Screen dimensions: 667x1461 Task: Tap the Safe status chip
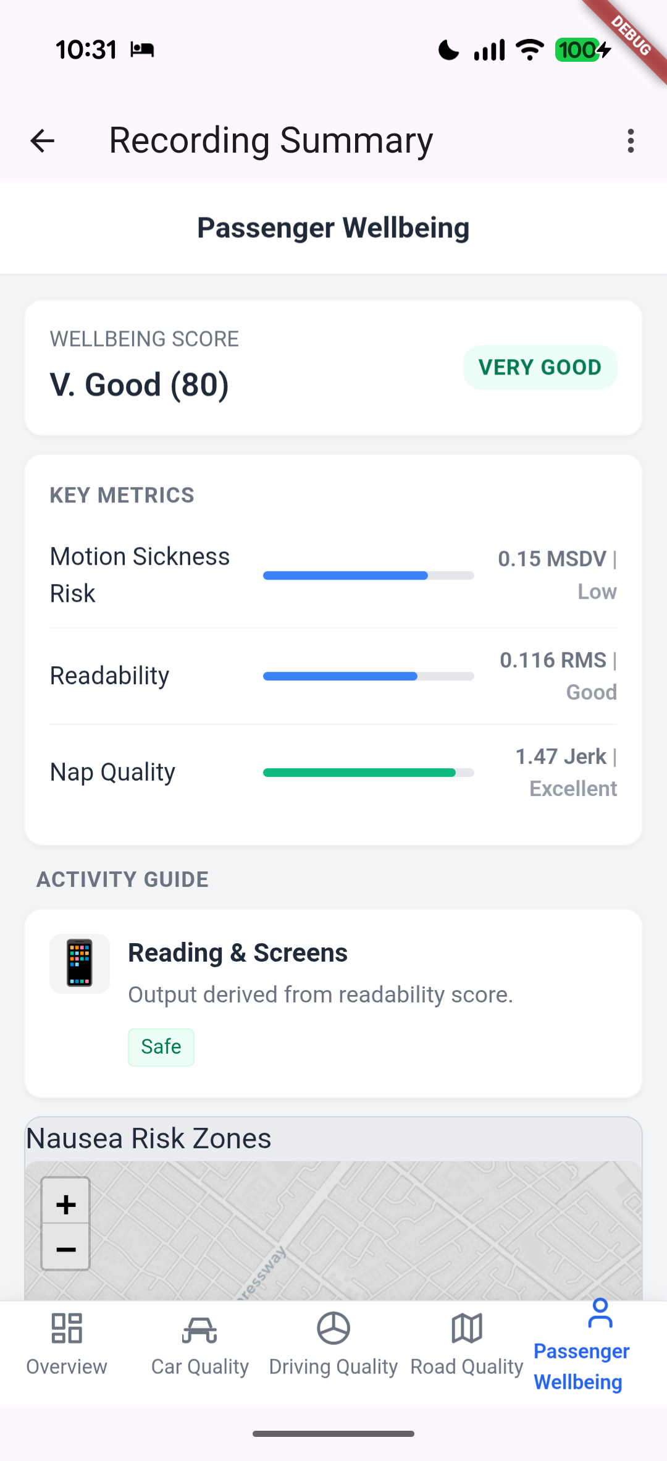click(161, 1047)
